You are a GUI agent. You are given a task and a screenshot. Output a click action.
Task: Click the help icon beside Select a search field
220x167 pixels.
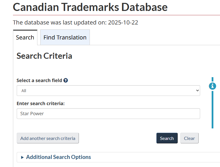pos(66,81)
